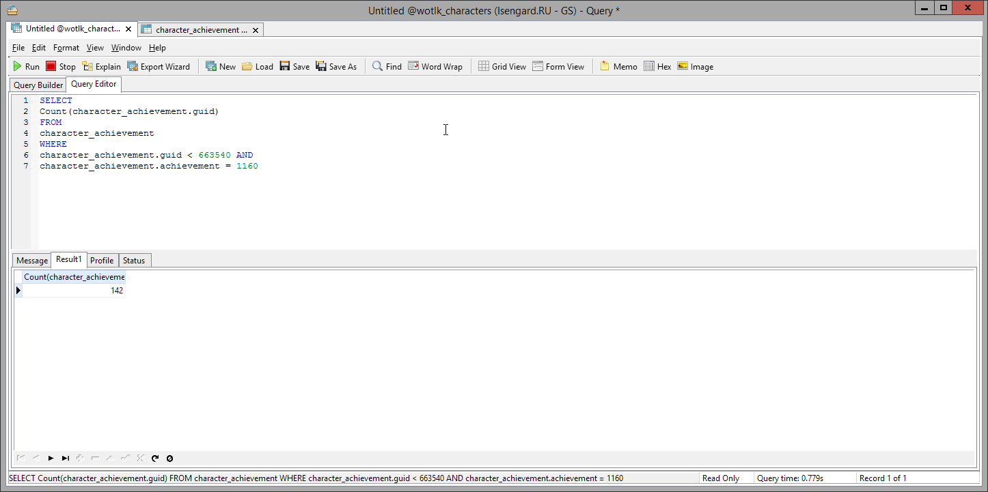Open the Profile results tab
The width and height of the screenshot is (988, 492).
102,261
